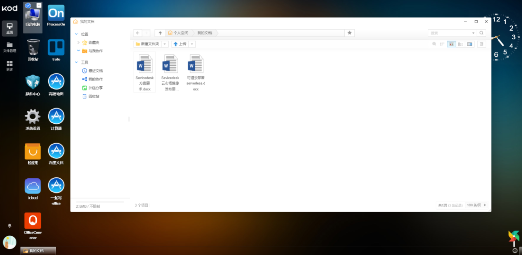Open the sort order icon

pyautogui.click(x=442, y=44)
